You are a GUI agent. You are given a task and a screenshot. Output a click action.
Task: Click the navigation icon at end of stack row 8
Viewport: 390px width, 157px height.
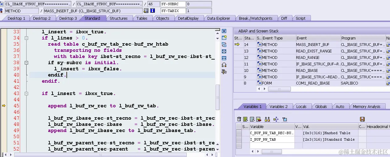[388, 83]
